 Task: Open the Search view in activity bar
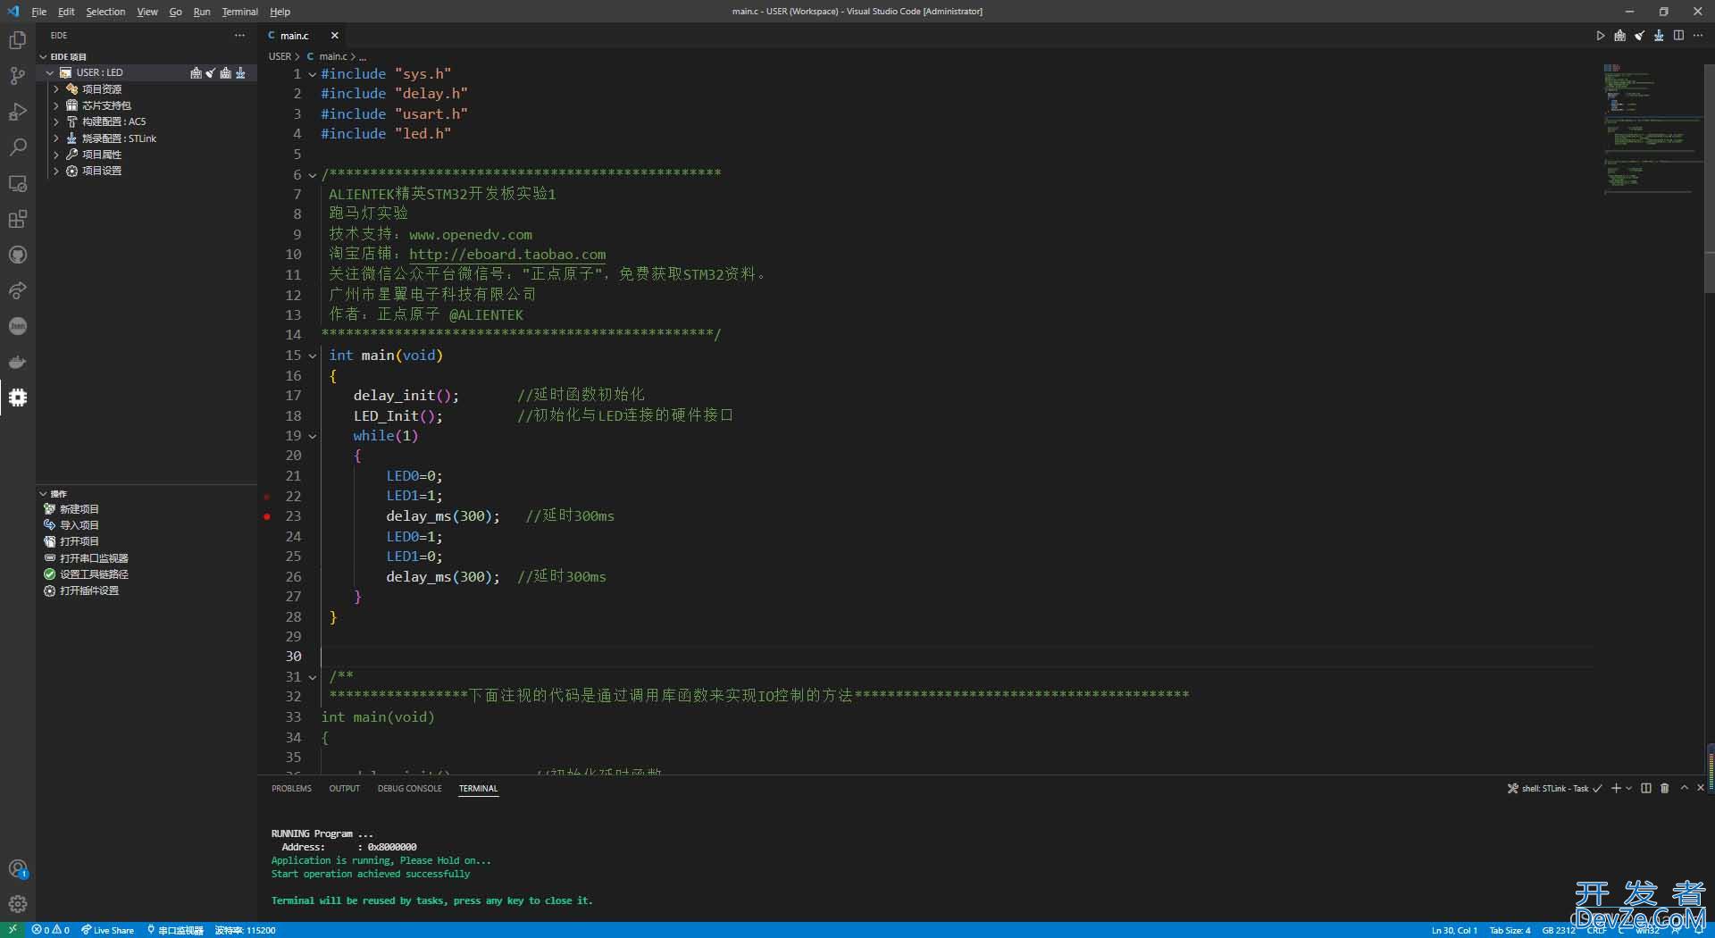(18, 147)
